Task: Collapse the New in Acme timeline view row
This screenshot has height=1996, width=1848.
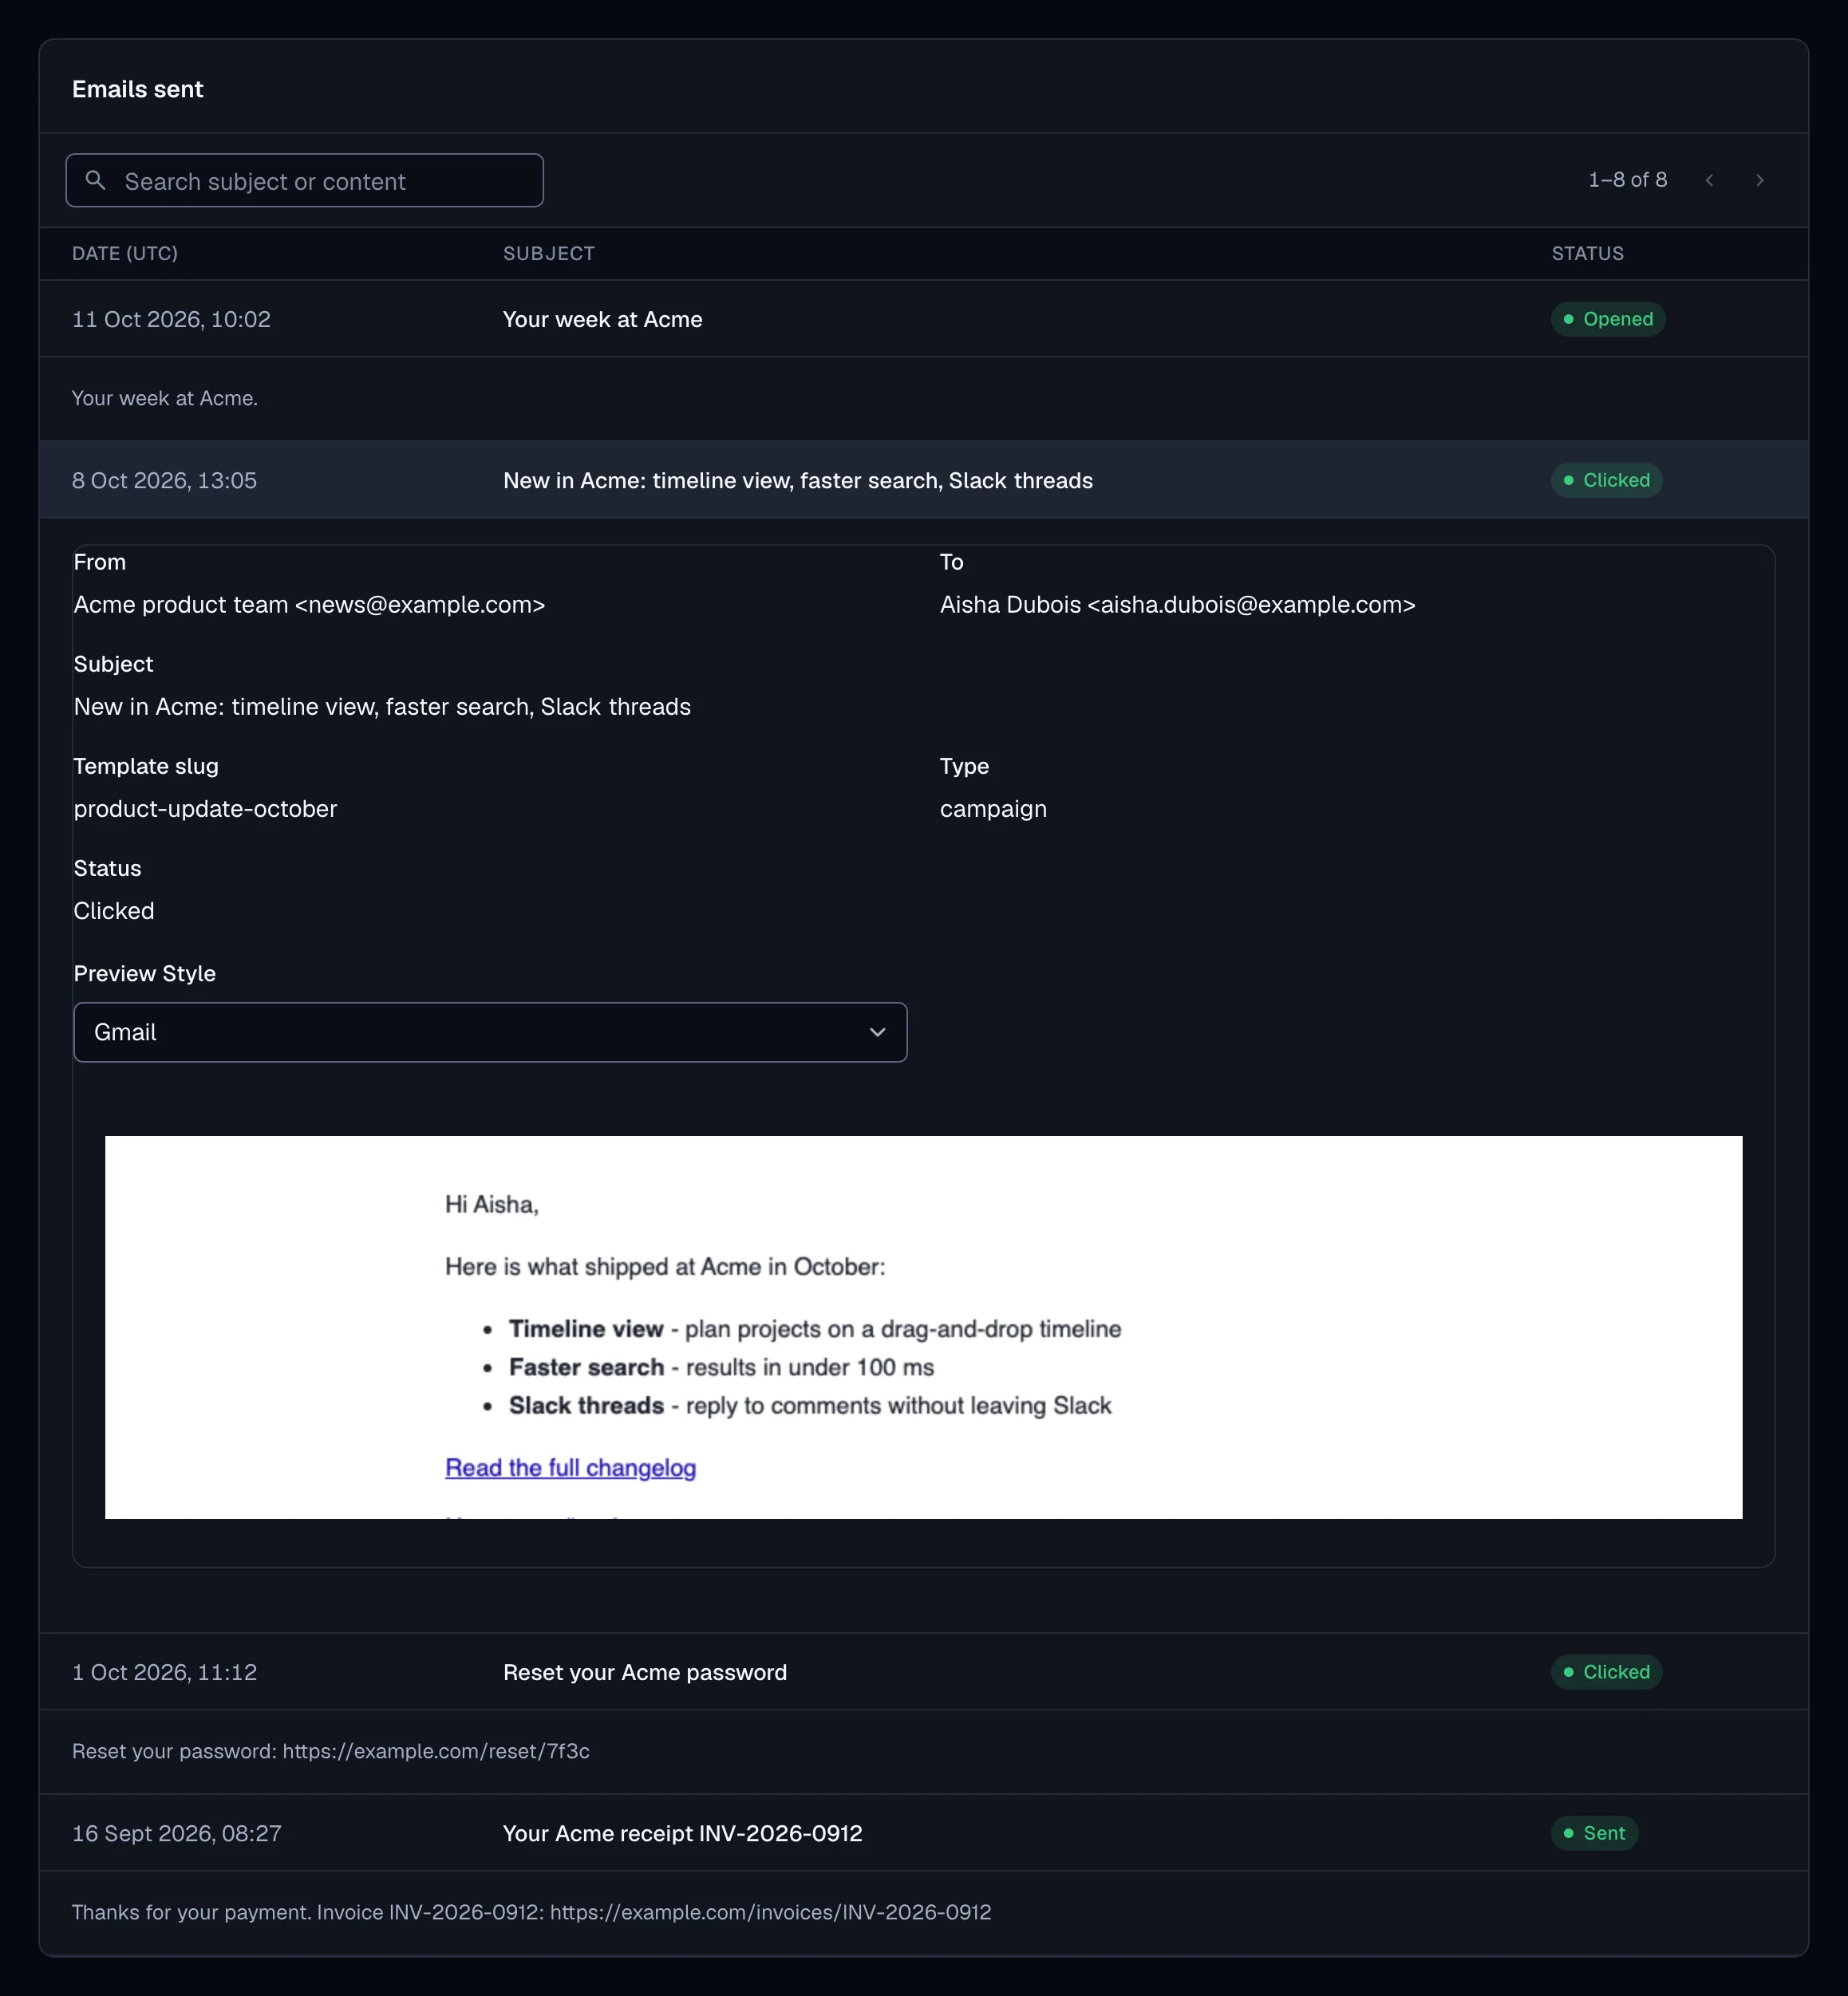Action: point(923,480)
